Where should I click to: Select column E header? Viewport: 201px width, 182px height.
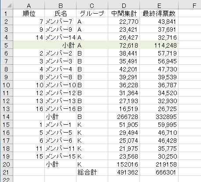[x=159, y=6]
